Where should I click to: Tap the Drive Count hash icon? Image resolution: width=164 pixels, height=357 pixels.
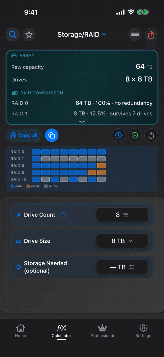pos(19,215)
